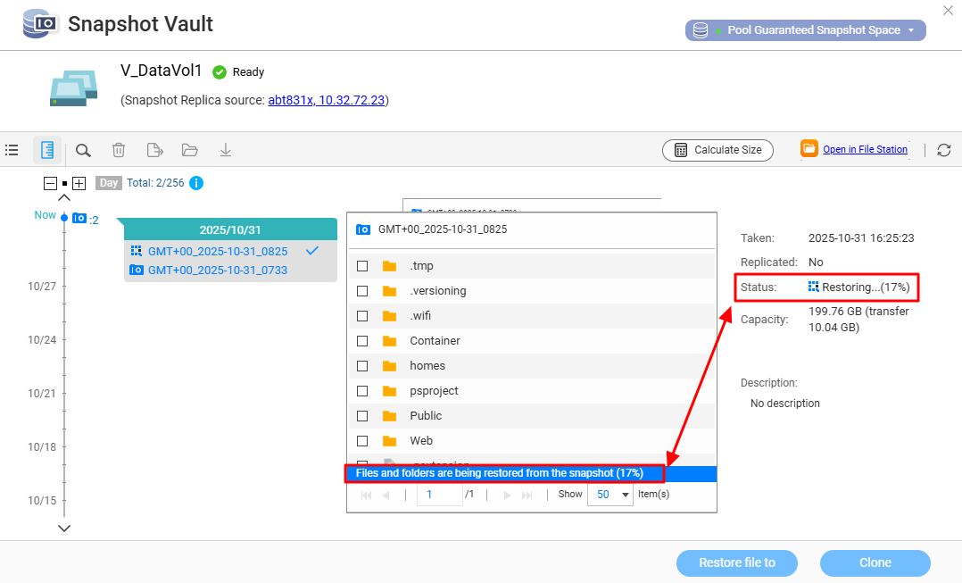Screen dimensions: 962x583
Task: Switch to list view icon
Action: 12,150
